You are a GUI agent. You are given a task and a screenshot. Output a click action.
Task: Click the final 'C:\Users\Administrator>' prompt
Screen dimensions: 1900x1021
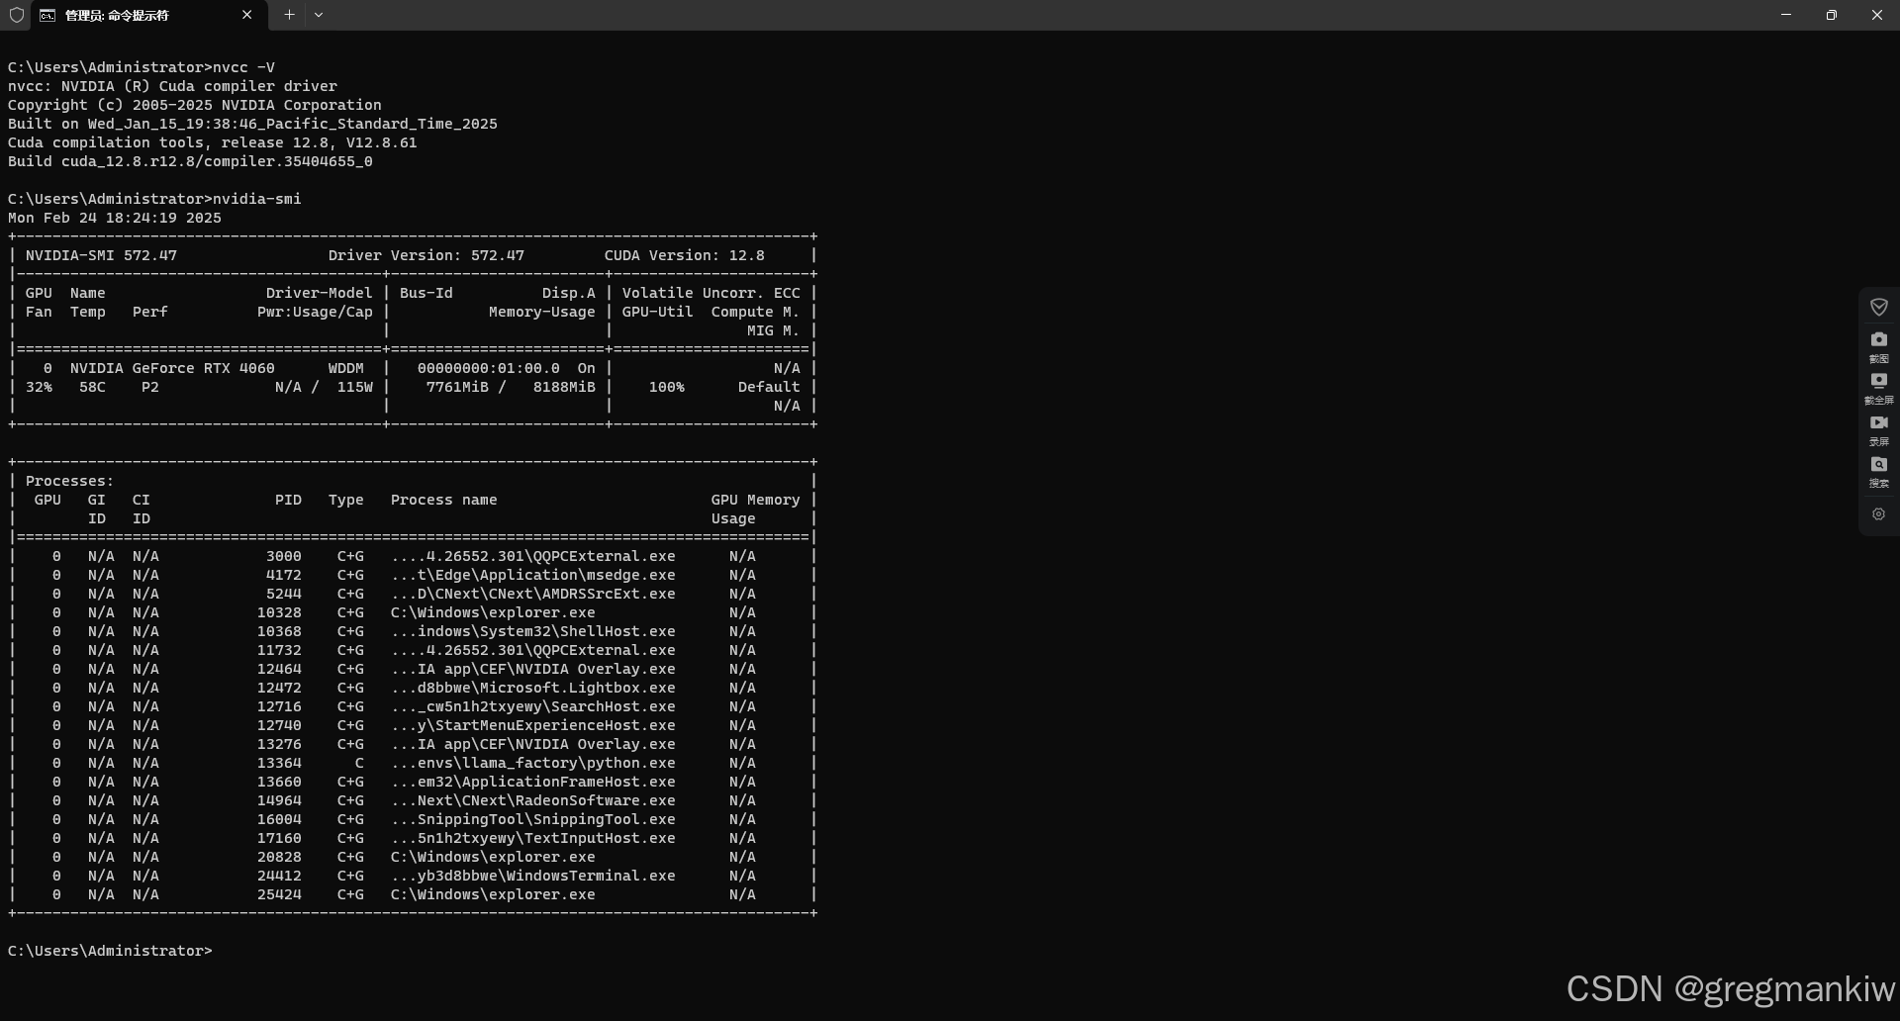click(110, 951)
